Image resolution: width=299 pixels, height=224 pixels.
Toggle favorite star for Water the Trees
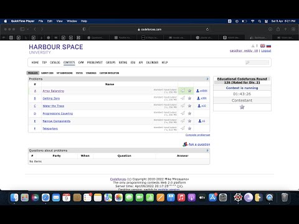pos(189,106)
